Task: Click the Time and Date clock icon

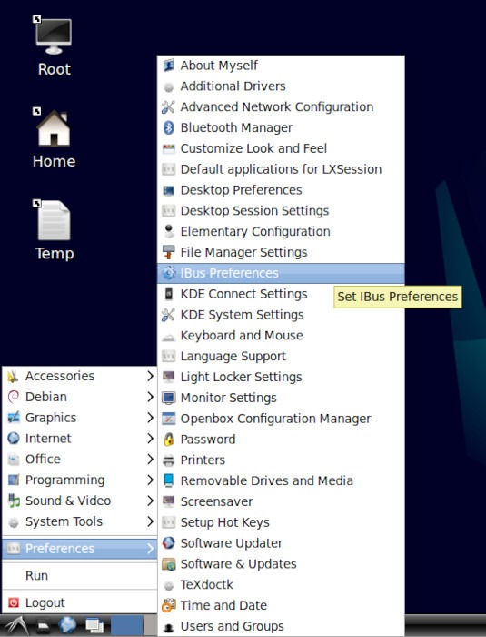Action: [x=168, y=605]
